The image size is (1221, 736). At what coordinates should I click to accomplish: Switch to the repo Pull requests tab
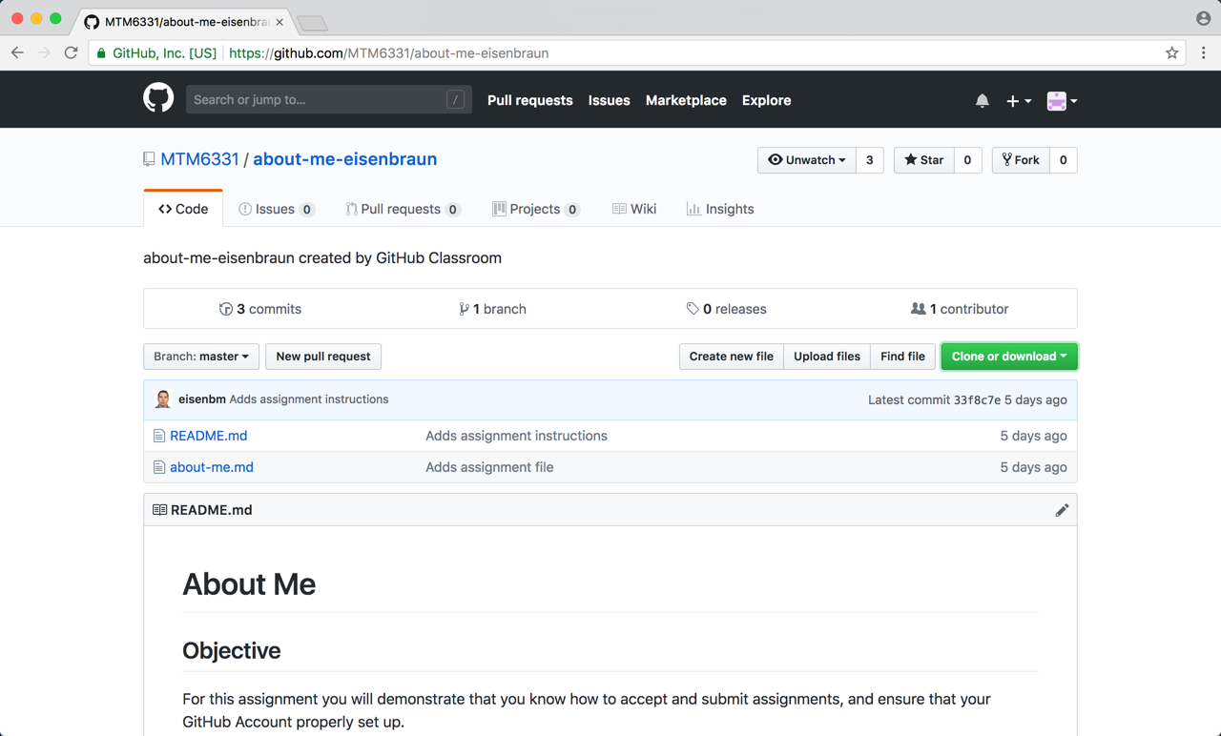(x=403, y=209)
